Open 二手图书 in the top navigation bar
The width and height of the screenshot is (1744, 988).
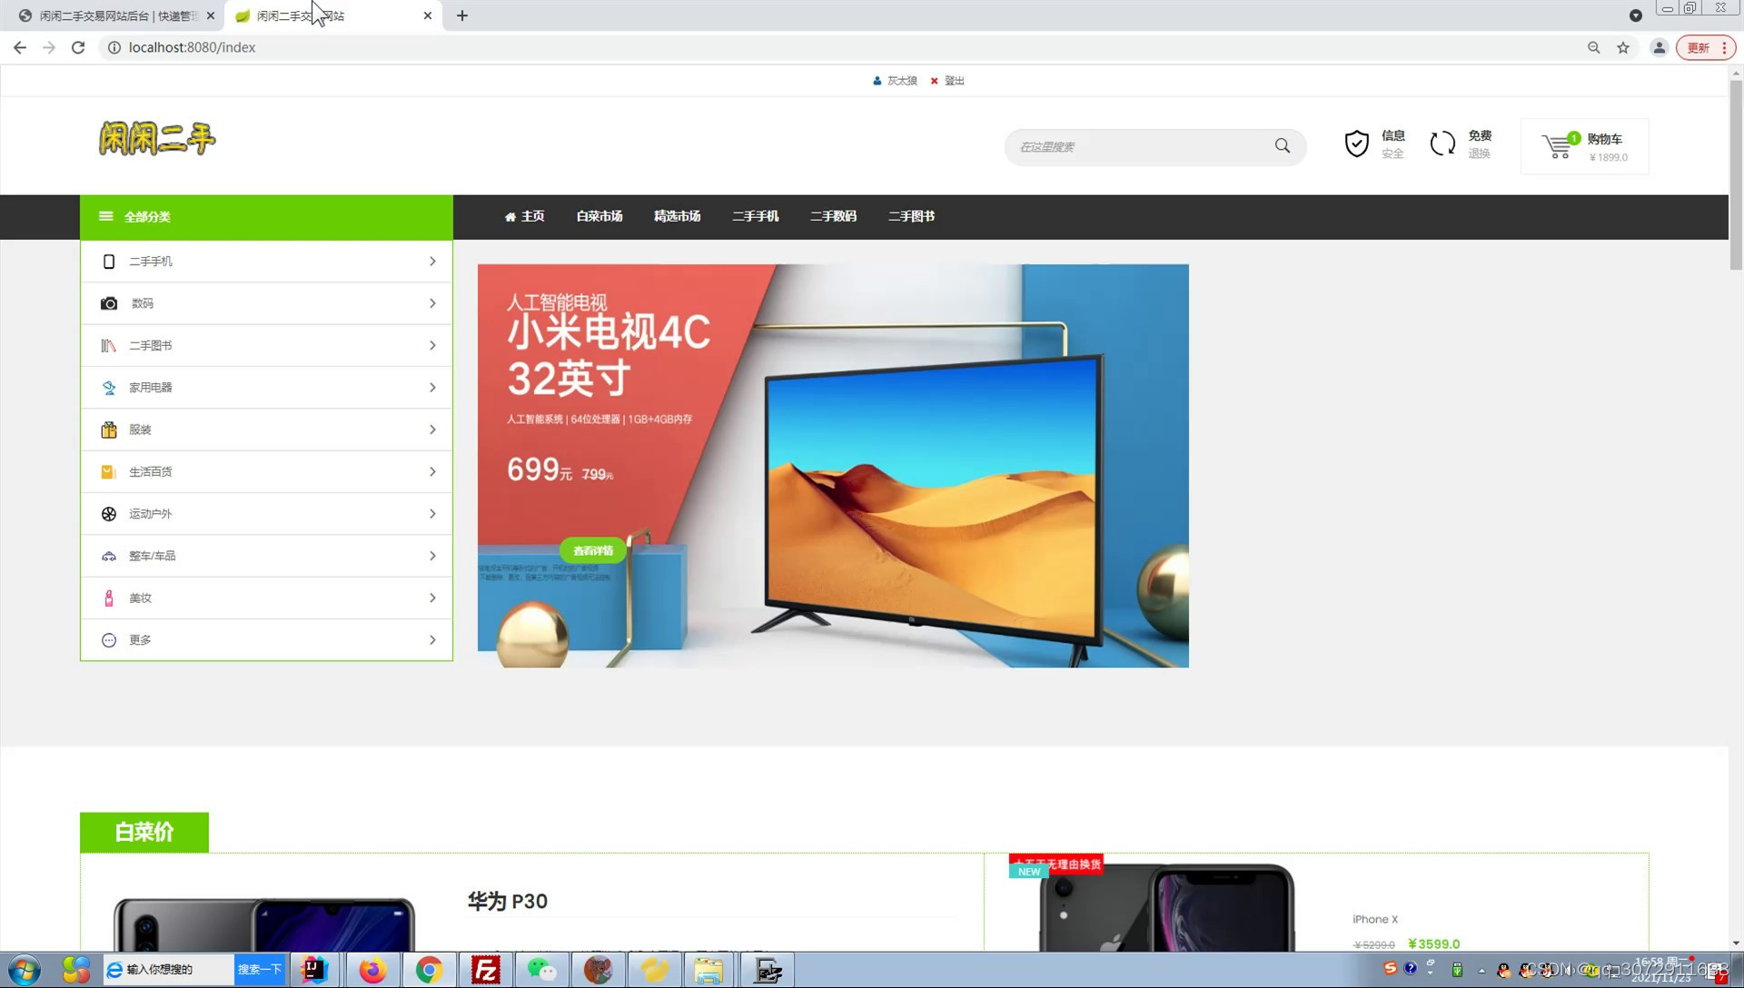[911, 216]
